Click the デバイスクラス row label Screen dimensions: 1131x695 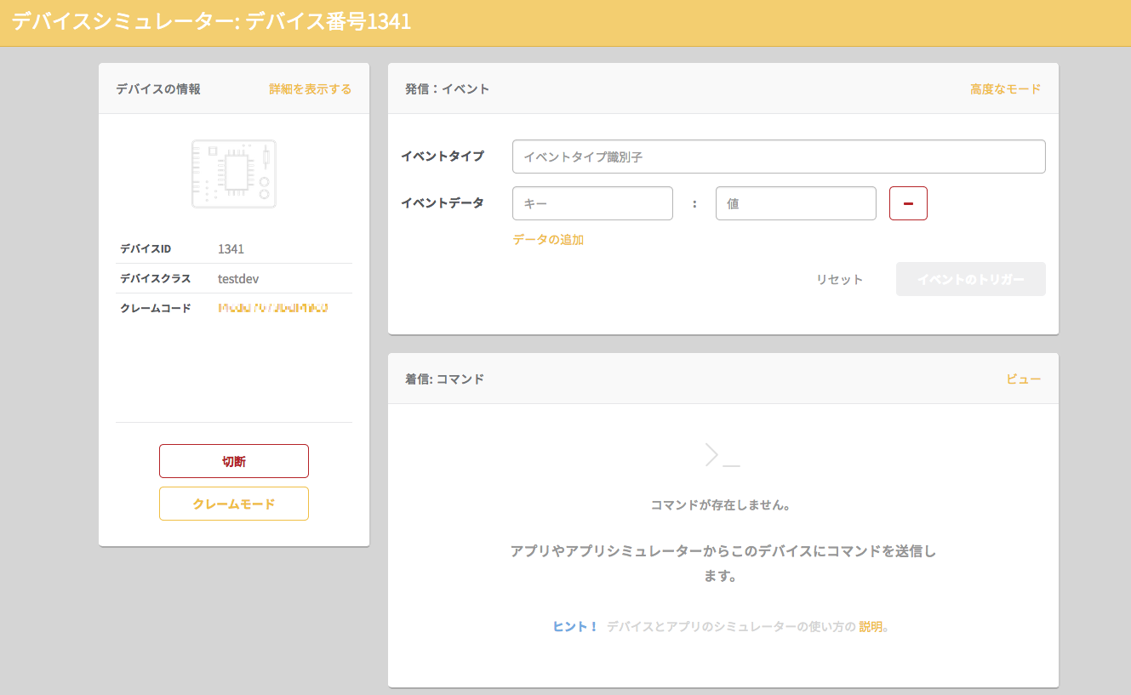click(x=156, y=278)
